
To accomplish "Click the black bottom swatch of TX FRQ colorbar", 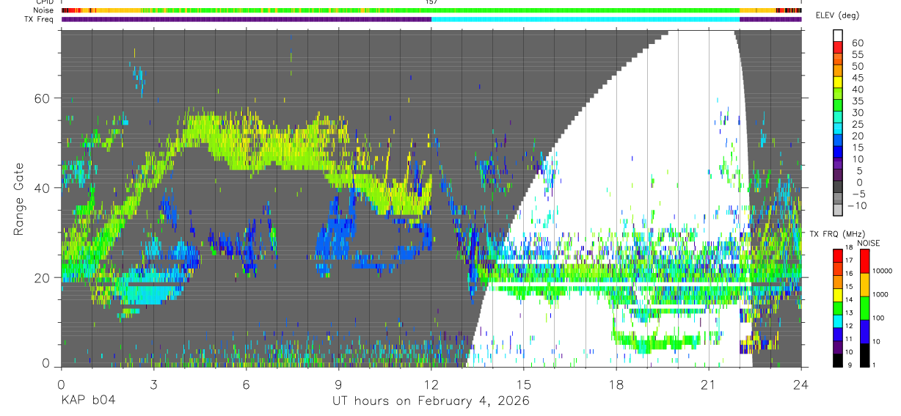I will (x=836, y=360).
